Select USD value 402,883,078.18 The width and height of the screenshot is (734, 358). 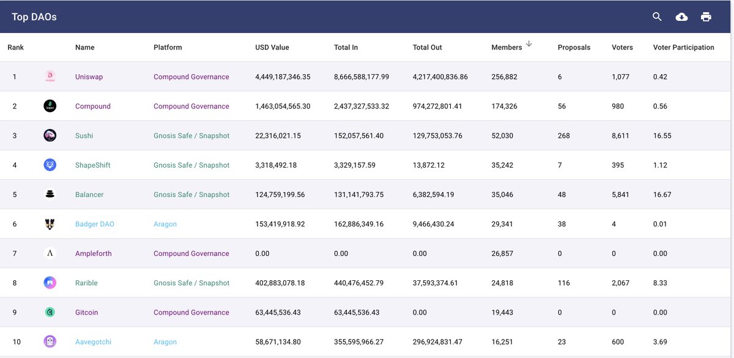[280, 283]
